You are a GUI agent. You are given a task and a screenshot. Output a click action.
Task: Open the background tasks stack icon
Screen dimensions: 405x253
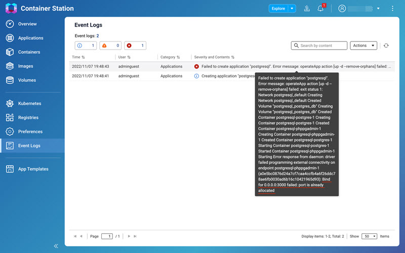307,9
